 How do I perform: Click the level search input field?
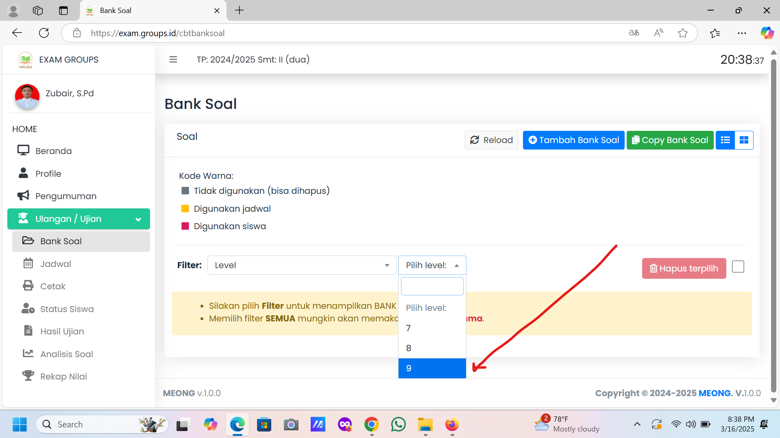coord(432,286)
